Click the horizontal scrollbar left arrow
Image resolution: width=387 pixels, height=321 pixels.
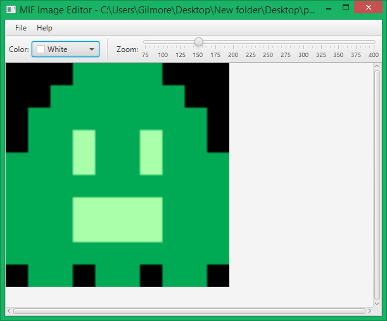[9, 311]
